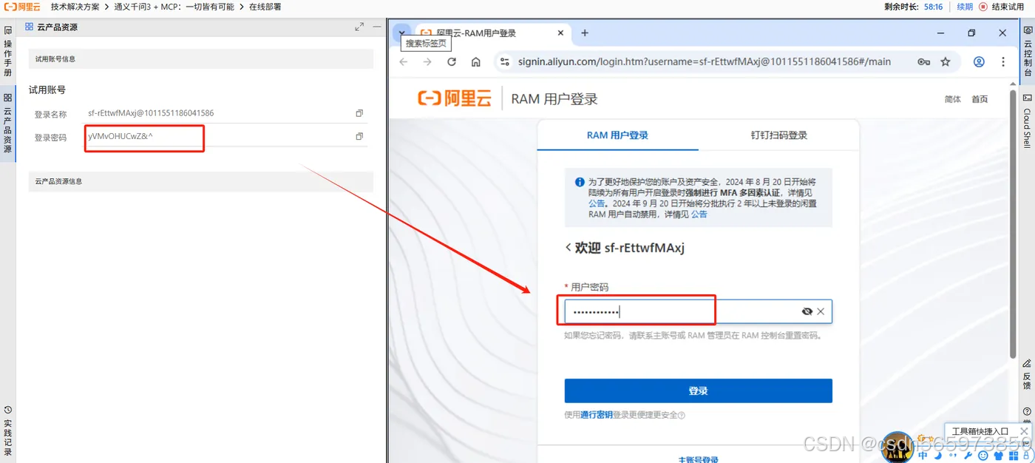
Task: Click the 技术解决方案 breadcrumb
Action: click(75, 7)
